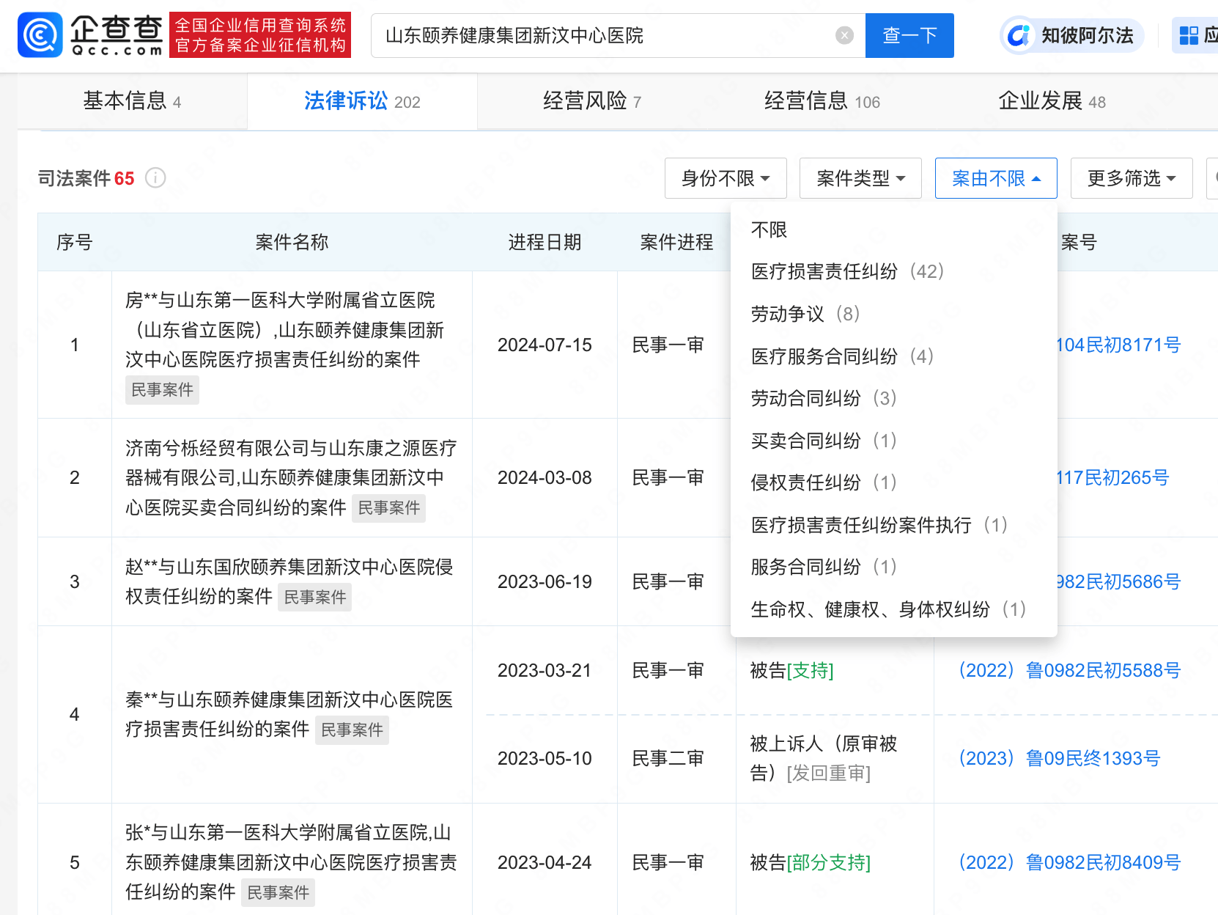Click the 查一下 search button
The height and width of the screenshot is (915, 1218).
pos(909,35)
